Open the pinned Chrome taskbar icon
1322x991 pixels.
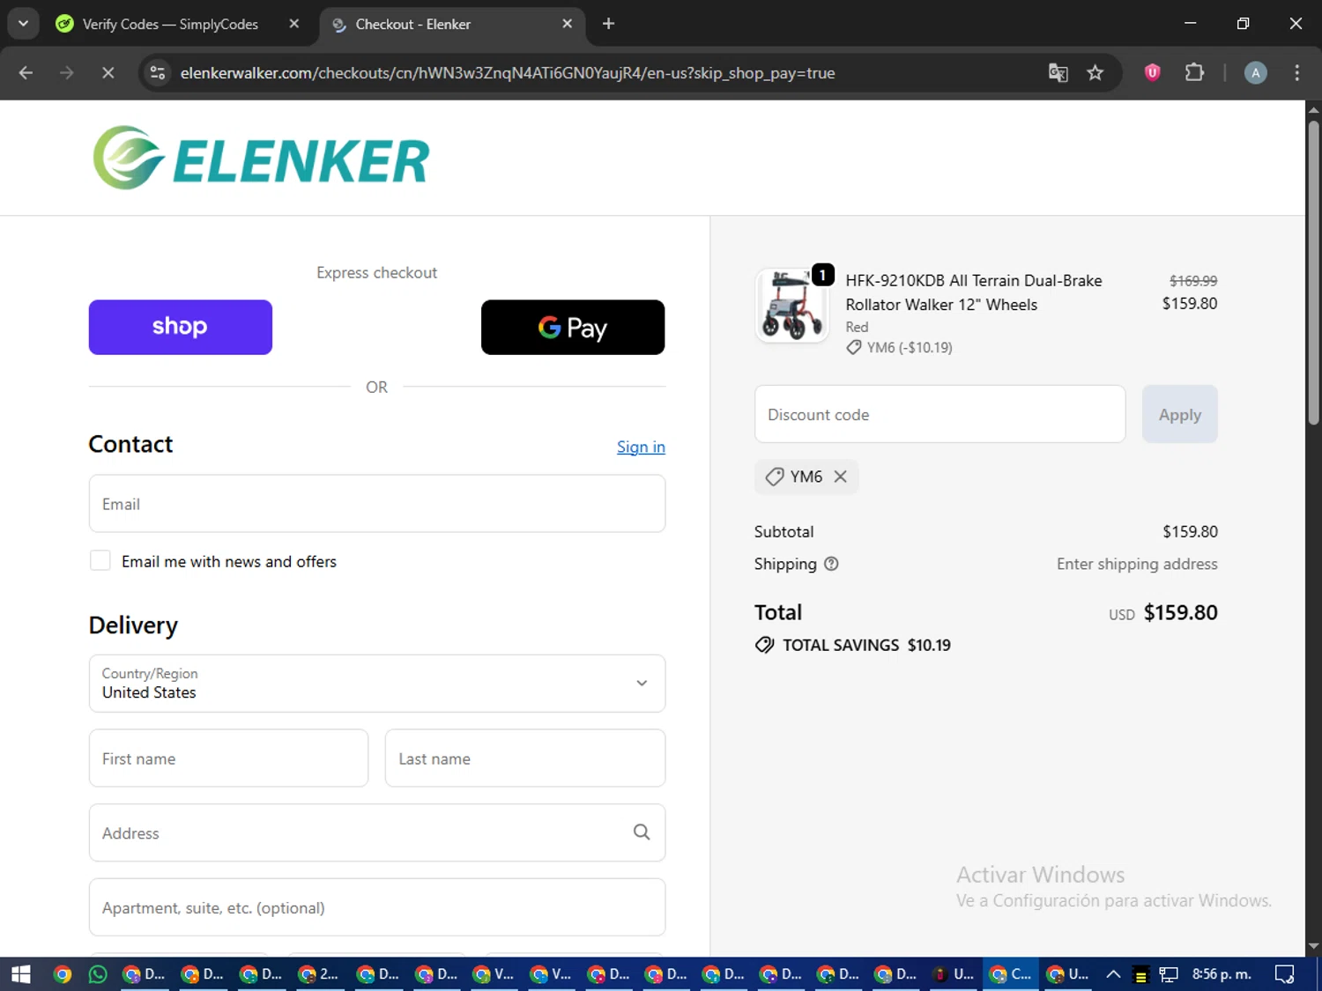point(62,974)
